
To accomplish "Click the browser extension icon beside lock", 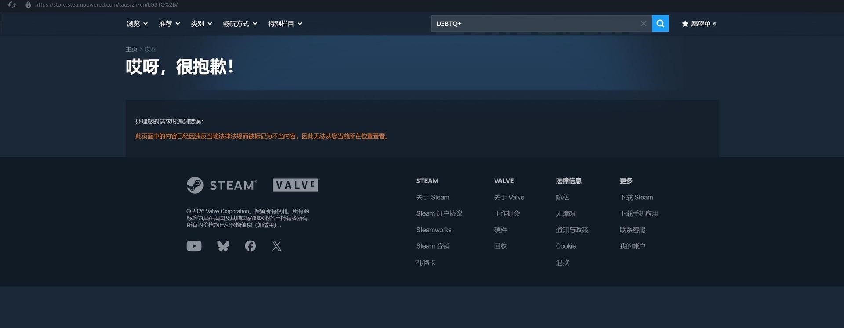I will (x=12, y=5).
